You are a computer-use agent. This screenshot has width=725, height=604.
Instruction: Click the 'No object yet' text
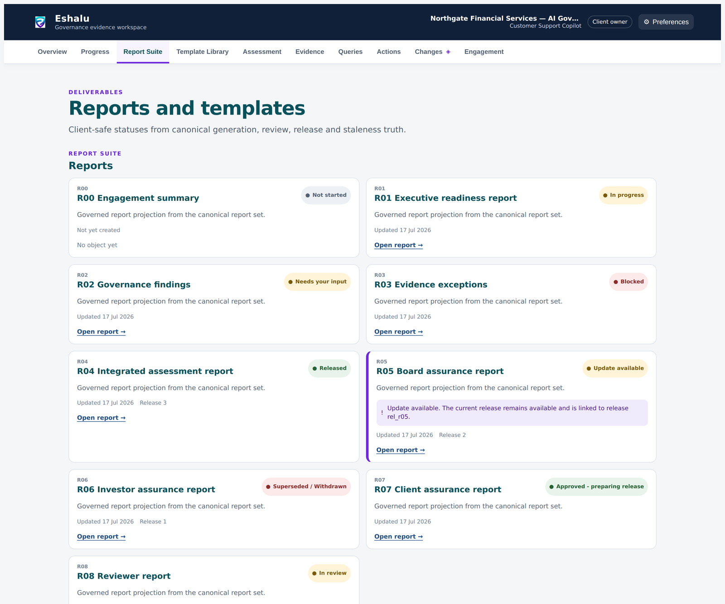click(97, 245)
